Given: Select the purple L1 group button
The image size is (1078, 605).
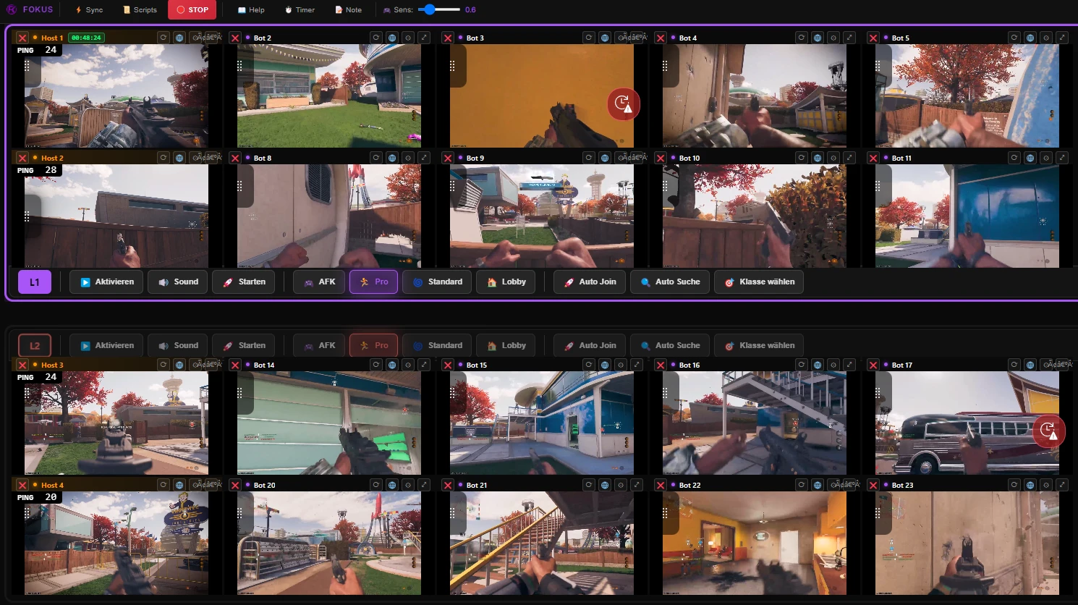Looking at the screenshot, I should pyautogui.click(x=35, y=282).
